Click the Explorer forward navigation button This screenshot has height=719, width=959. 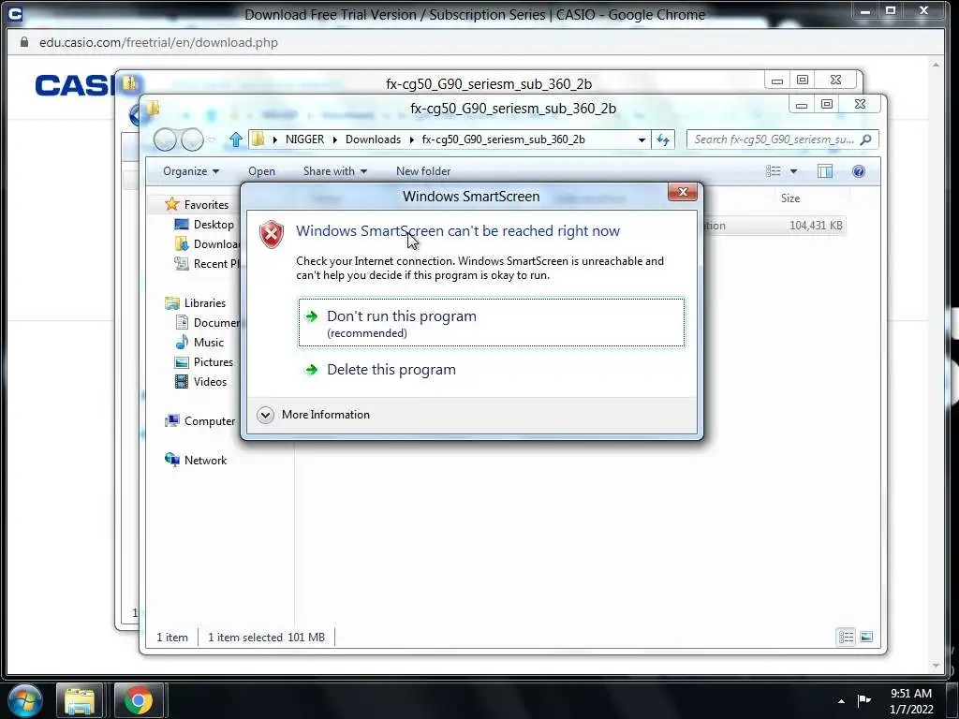coord(192,140)
